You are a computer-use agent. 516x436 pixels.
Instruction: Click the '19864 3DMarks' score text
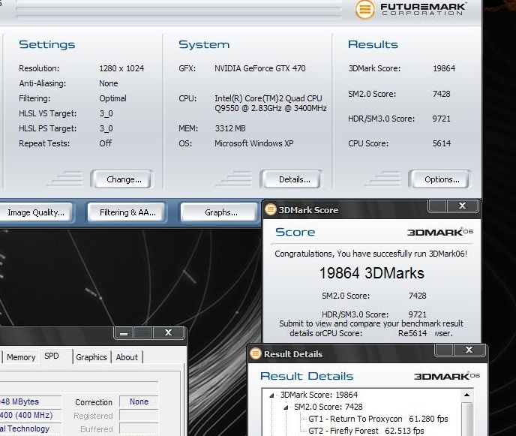(372, 273)
